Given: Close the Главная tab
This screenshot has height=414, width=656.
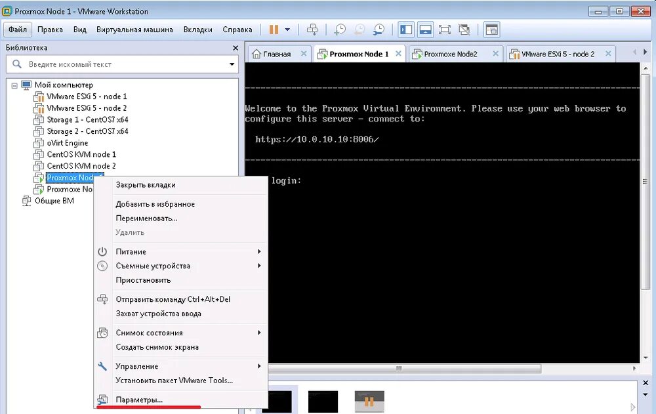Looking at the screenshot, I should pos(304,54).
